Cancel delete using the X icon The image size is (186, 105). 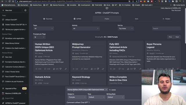click(26, 24)
